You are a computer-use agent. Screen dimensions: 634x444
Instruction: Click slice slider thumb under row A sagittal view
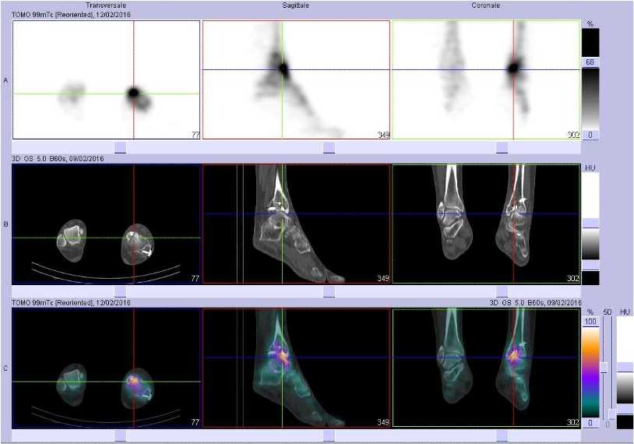[x=329, y=147]
